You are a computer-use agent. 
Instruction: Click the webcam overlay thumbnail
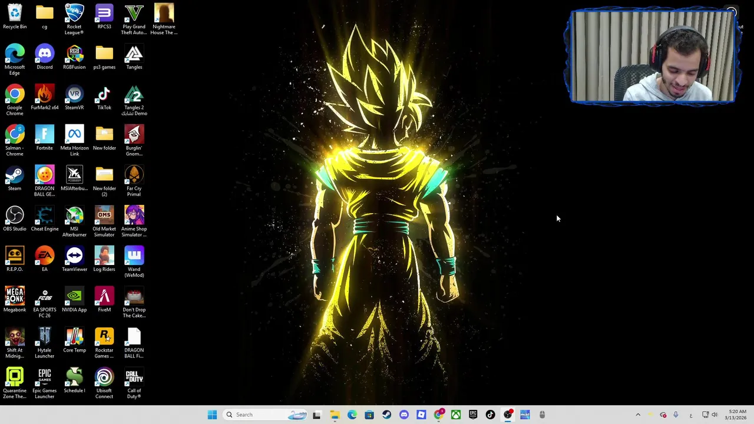coord(653,57)
